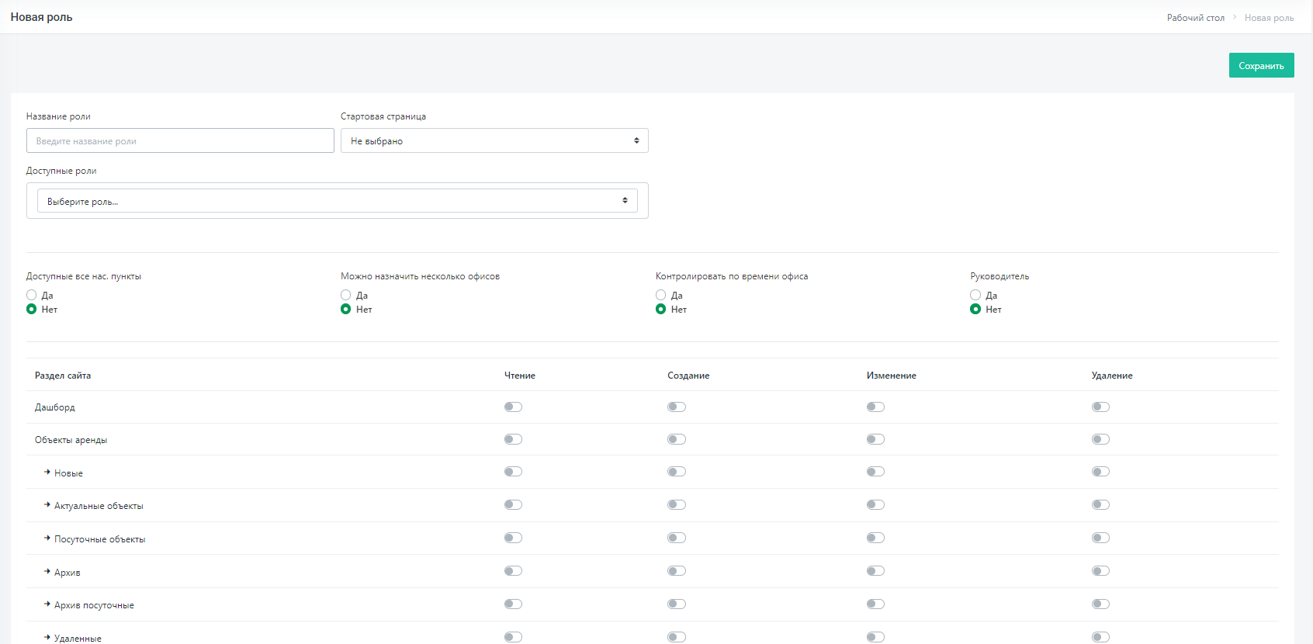
Task: Toggle Удаление for Новые
Action: point(1100,472)
